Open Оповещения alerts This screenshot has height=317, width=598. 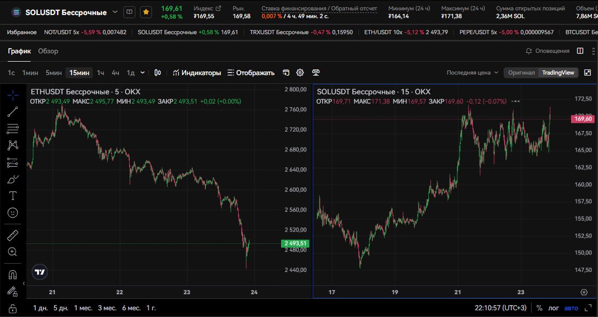tap(547, 51)
